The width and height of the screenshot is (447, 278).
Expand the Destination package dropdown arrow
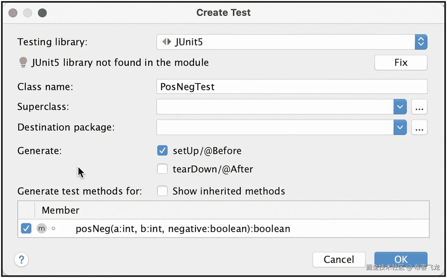400,127
